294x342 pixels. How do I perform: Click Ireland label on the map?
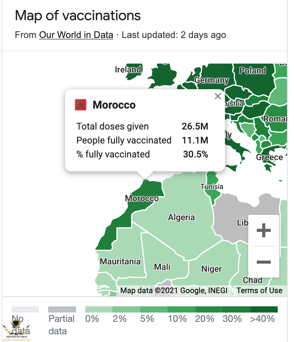click(128, 69)
